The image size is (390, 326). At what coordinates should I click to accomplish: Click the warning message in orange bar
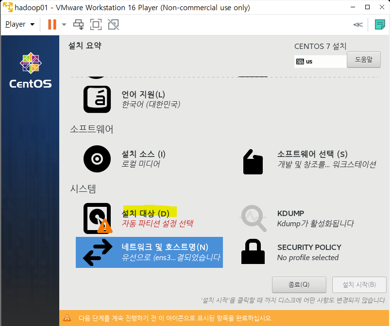(176, 318)
